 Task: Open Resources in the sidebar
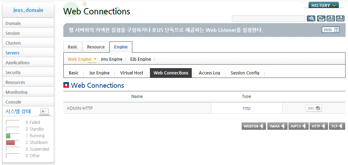[x=28, y=82]
